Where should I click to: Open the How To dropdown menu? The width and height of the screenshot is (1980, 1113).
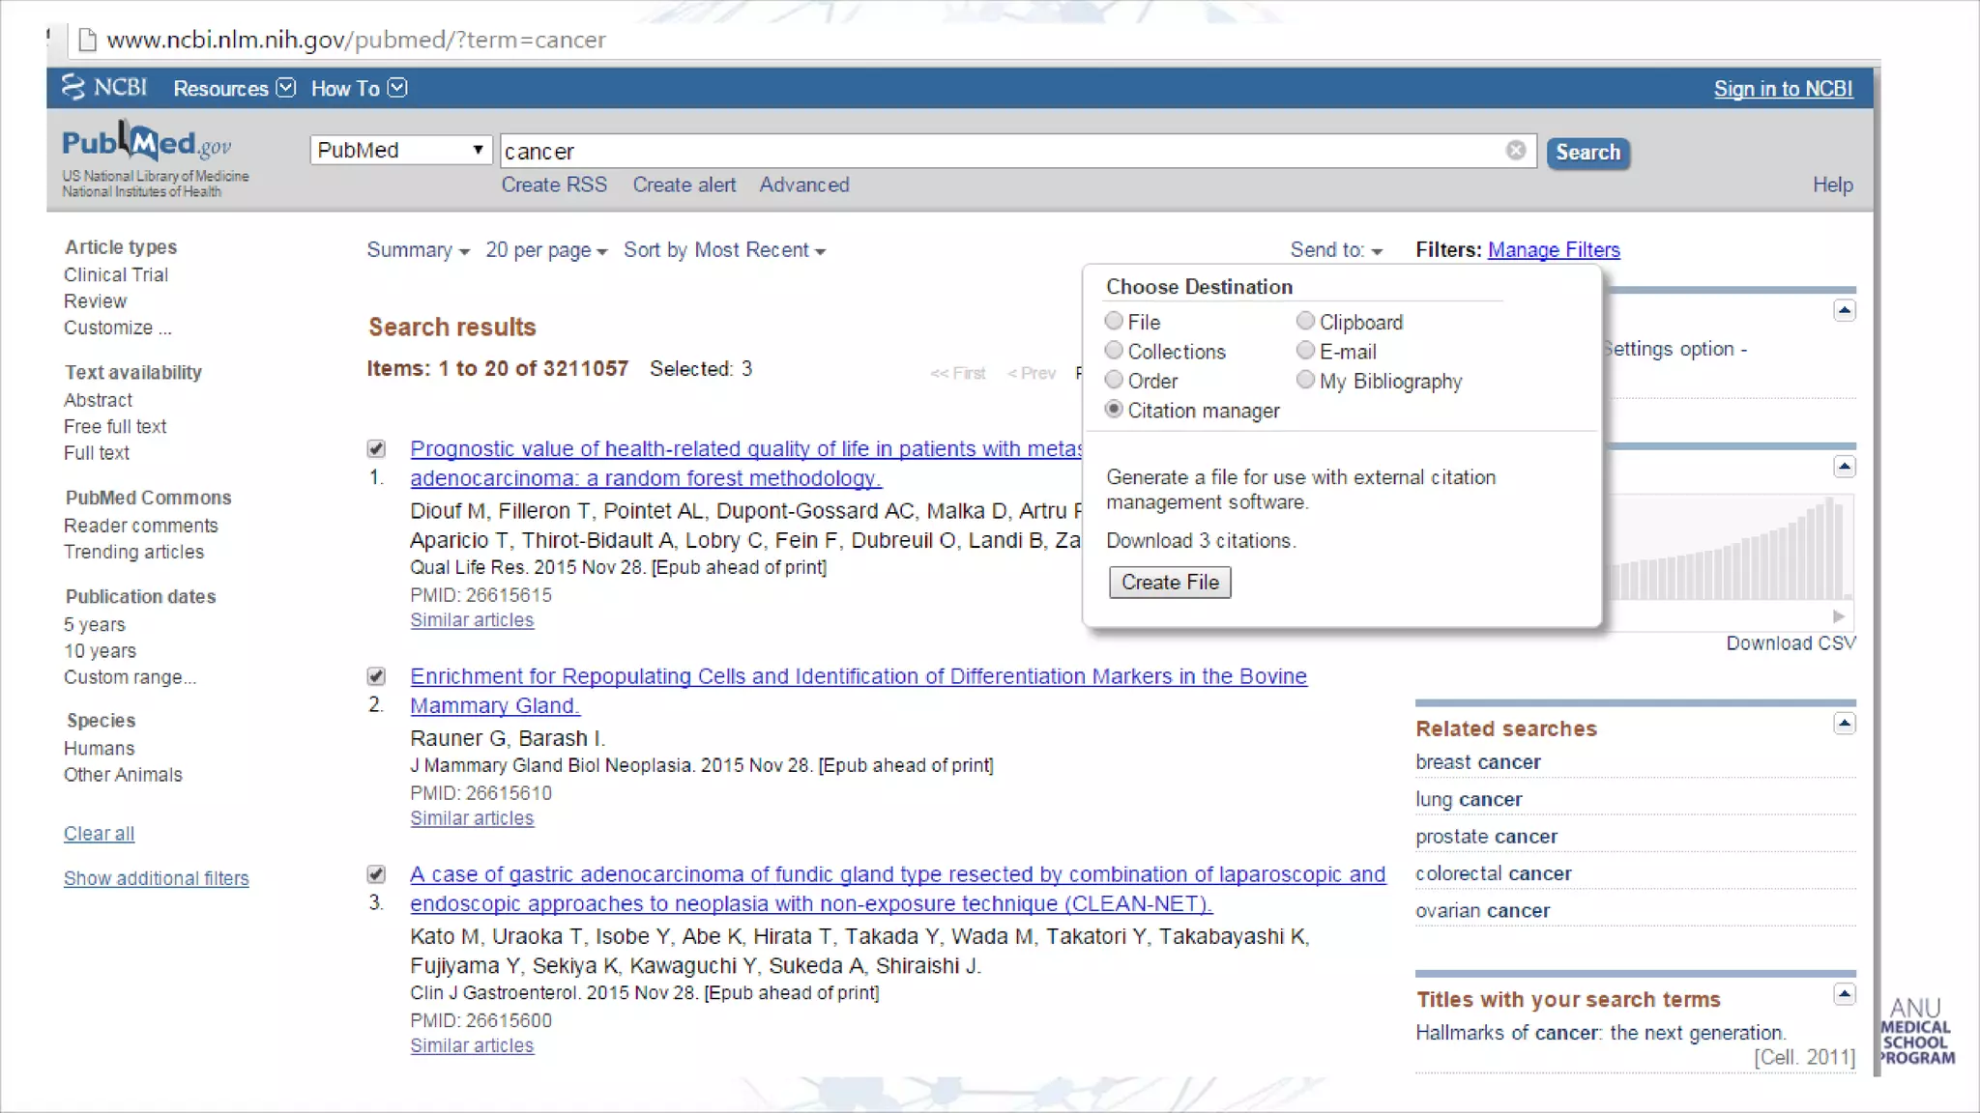click(359, 89)
